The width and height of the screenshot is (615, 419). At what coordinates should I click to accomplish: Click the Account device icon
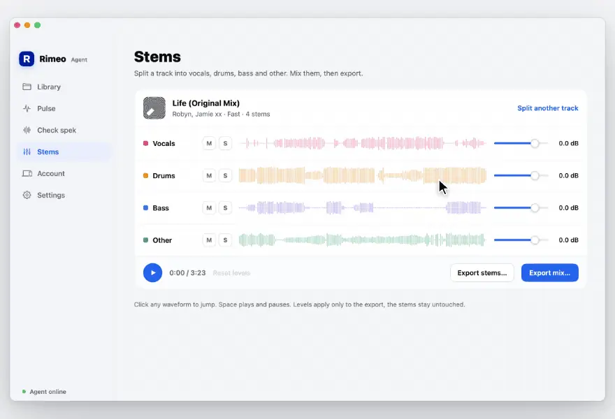click(27, 173)
